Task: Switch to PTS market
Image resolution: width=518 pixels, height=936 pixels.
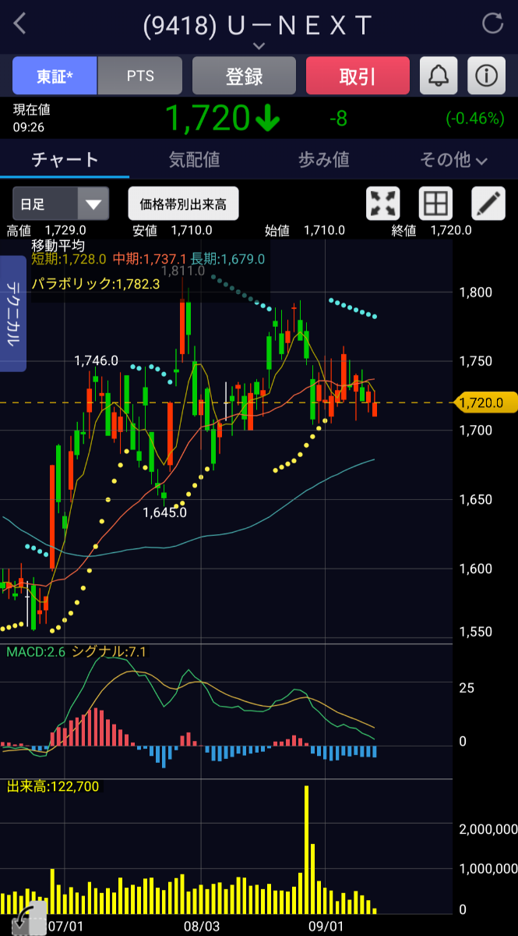Action: coord(140,76)
